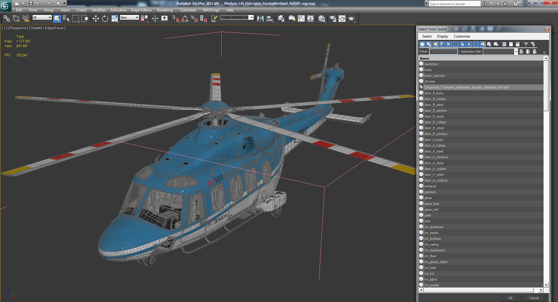Toggle Angle Snap
This screenshot has height=302, width=558.
185,18
